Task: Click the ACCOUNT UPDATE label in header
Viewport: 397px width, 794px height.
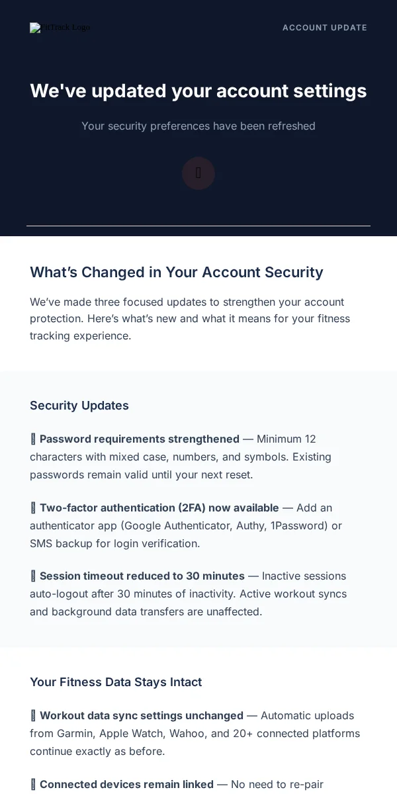Action: pyautogui.click(x=325, y=28)
